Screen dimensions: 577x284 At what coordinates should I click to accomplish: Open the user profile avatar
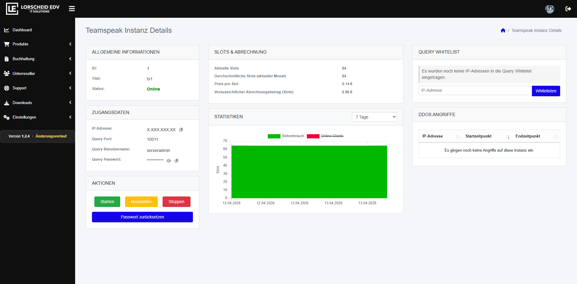[x=550, y=9]
